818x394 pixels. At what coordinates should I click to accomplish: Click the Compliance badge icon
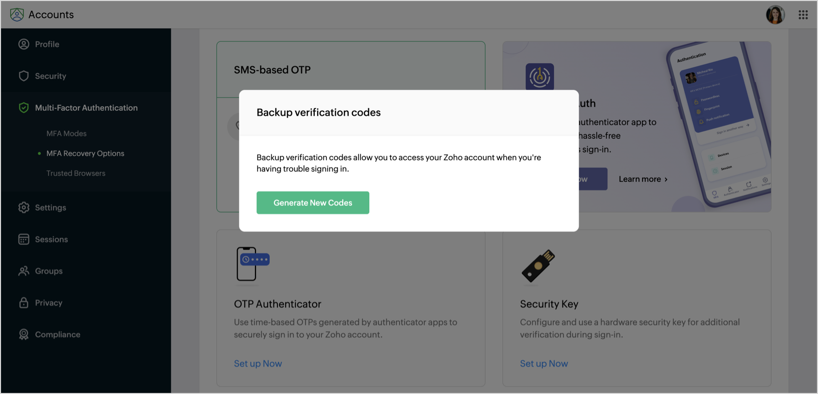(24, 334)
